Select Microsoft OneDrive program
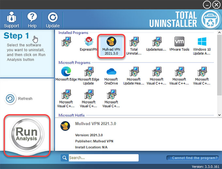This screenshot has width=222, height=169. 111,76
